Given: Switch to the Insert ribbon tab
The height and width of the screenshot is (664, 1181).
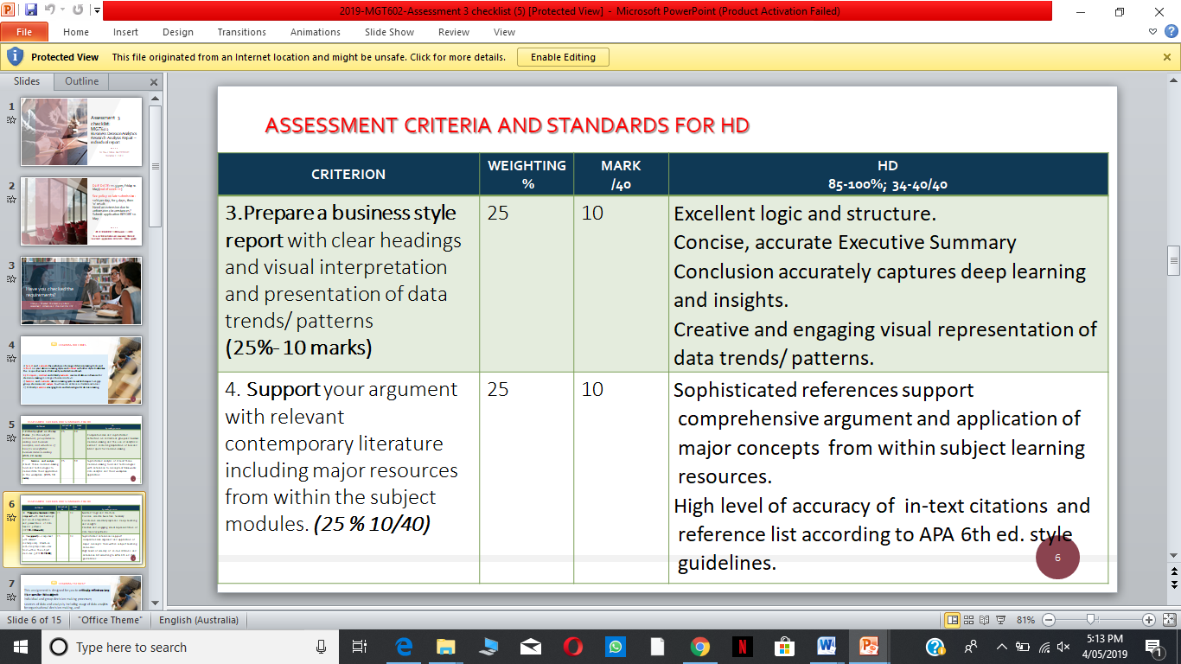Looking at the screenshot, I should click(125, 32).
